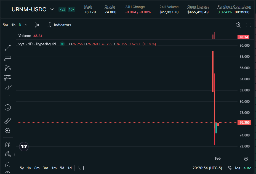The width and height of the screenshot is (256, 174).
Task: Click the funding rate 0.0741%
Action: (x=225, y=12)
